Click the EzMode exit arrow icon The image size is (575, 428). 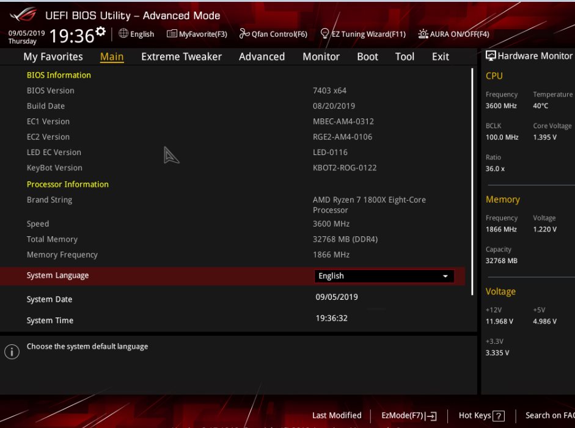point(432,416)
